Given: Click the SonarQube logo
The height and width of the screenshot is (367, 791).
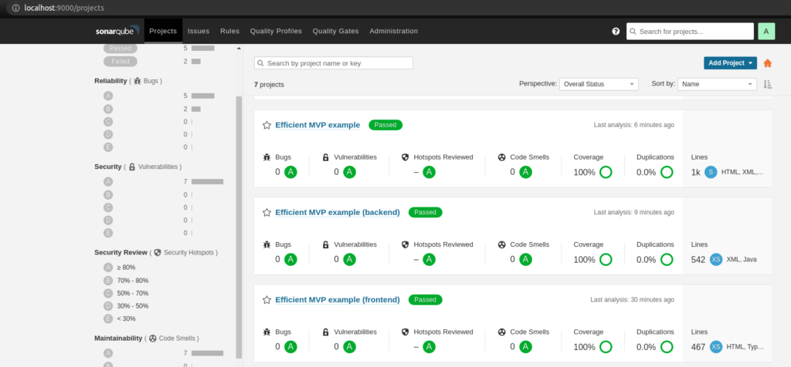Looking at the screenshot, I should [x=117, y=31].
